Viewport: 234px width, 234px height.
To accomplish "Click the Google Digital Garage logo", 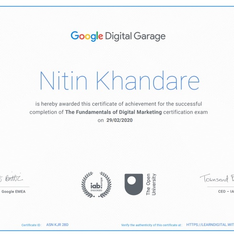I will (x=118, y=36).
